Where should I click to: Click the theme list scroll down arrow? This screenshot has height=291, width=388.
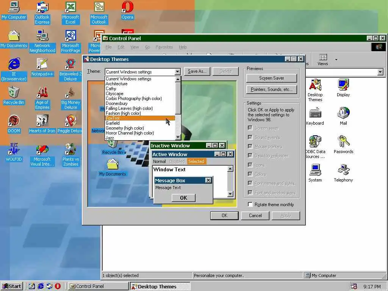(x=178, y=137)
